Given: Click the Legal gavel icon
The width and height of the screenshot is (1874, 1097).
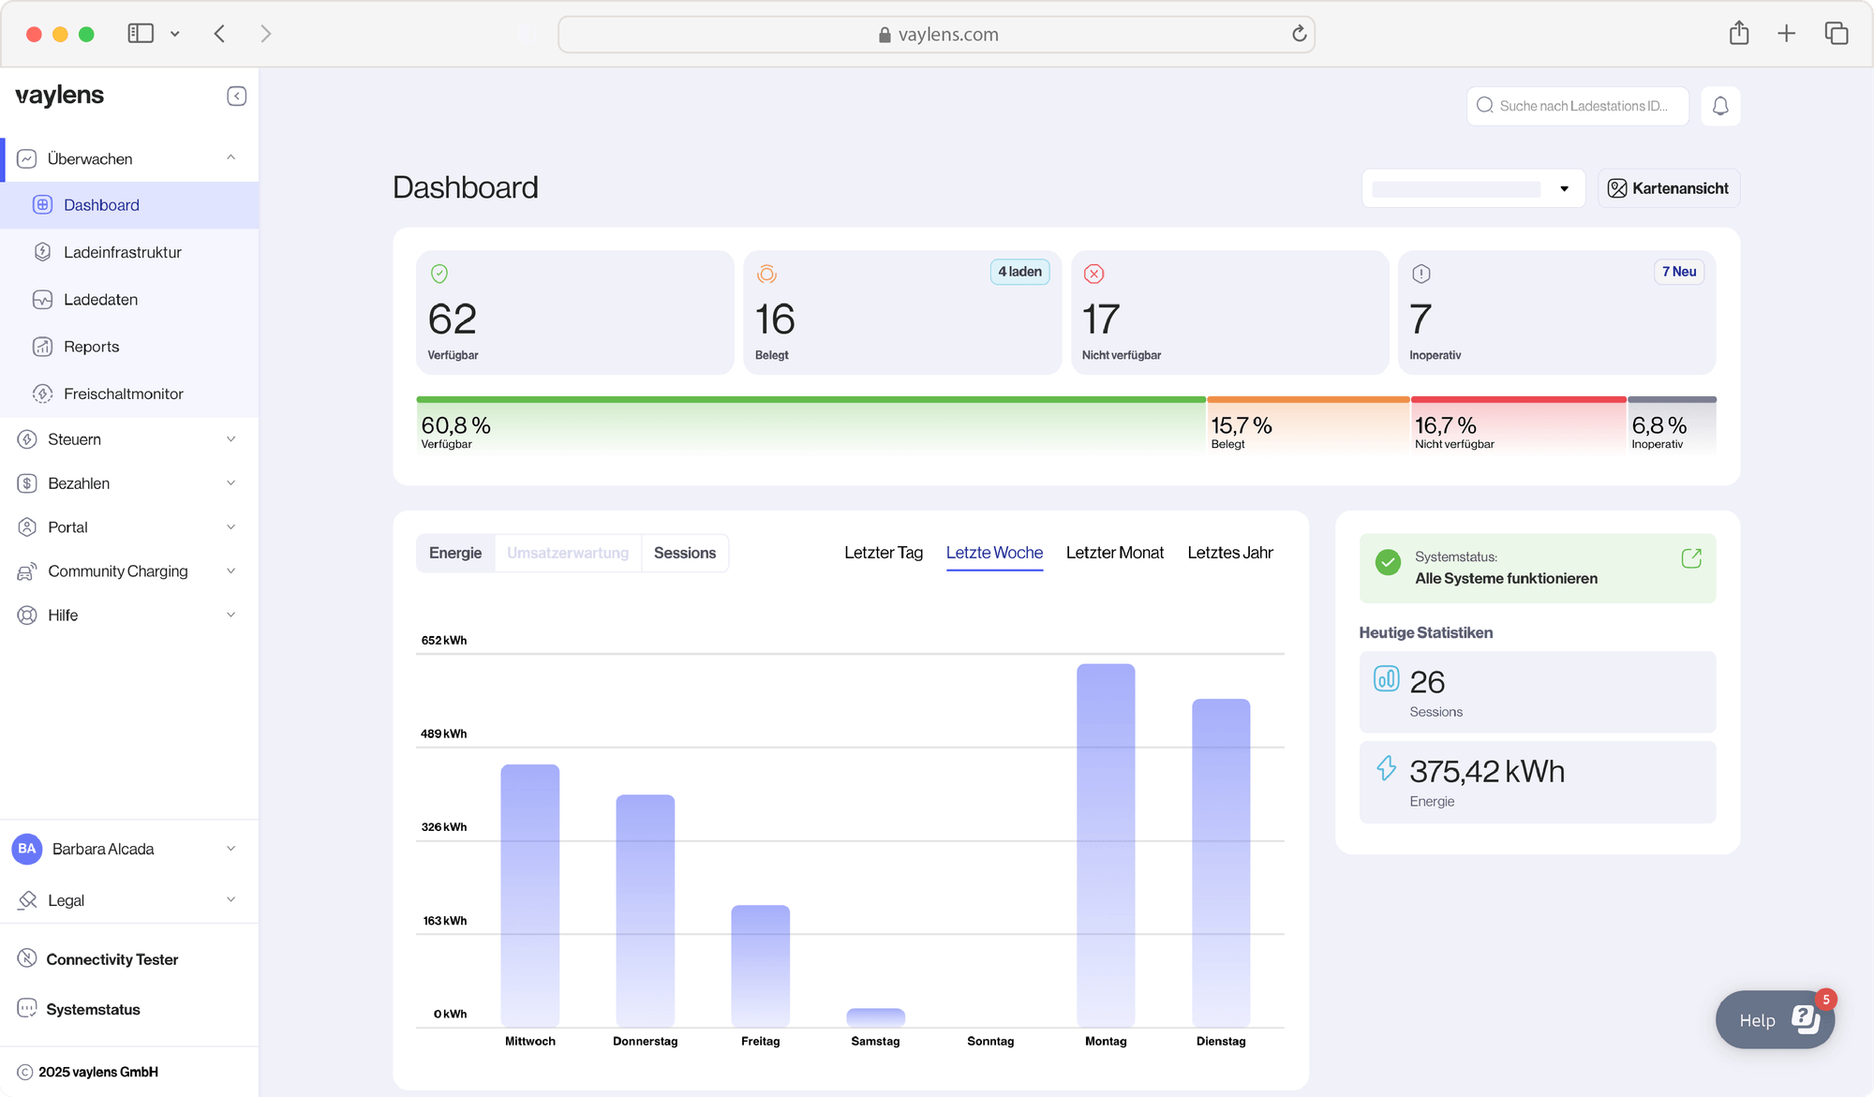Looking at the screenshot, I should (27, 900).
